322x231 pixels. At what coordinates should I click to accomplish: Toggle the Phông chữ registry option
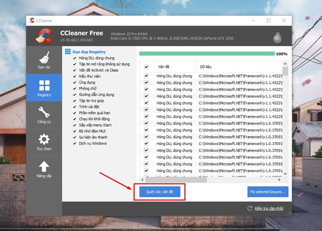[75, 89]
